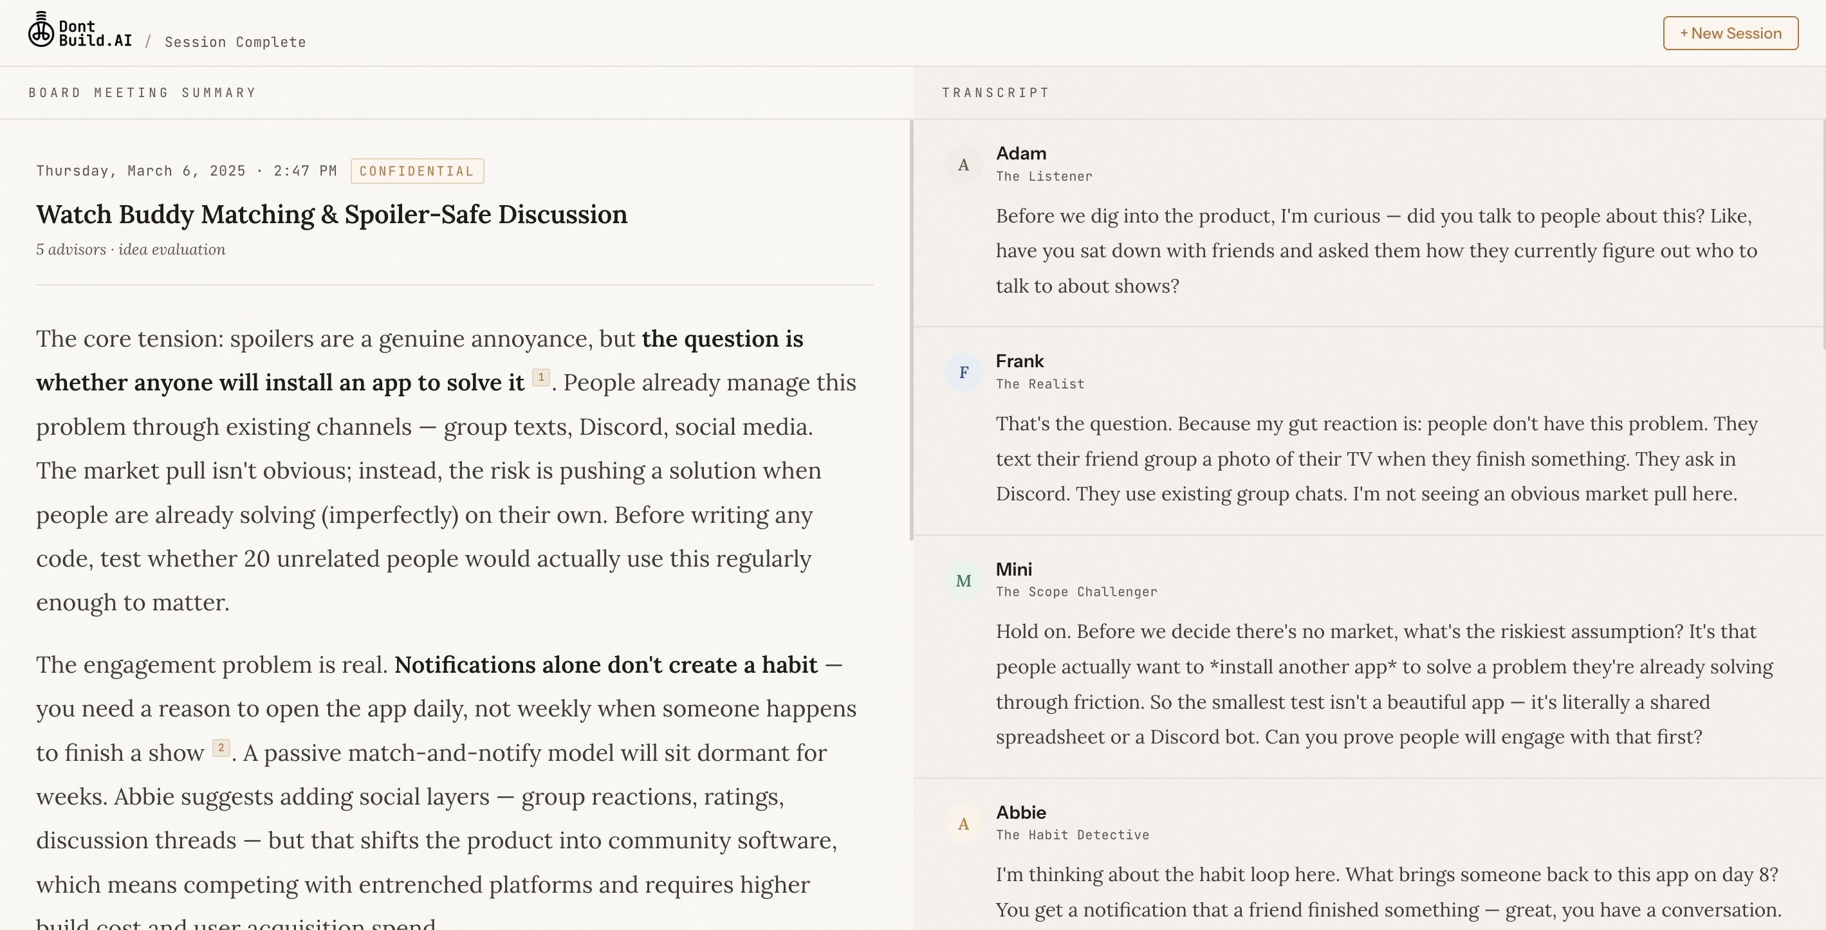Click the Board Meeting Summary header
This screenshot has height=930, width=1826.
click(142, 93)
